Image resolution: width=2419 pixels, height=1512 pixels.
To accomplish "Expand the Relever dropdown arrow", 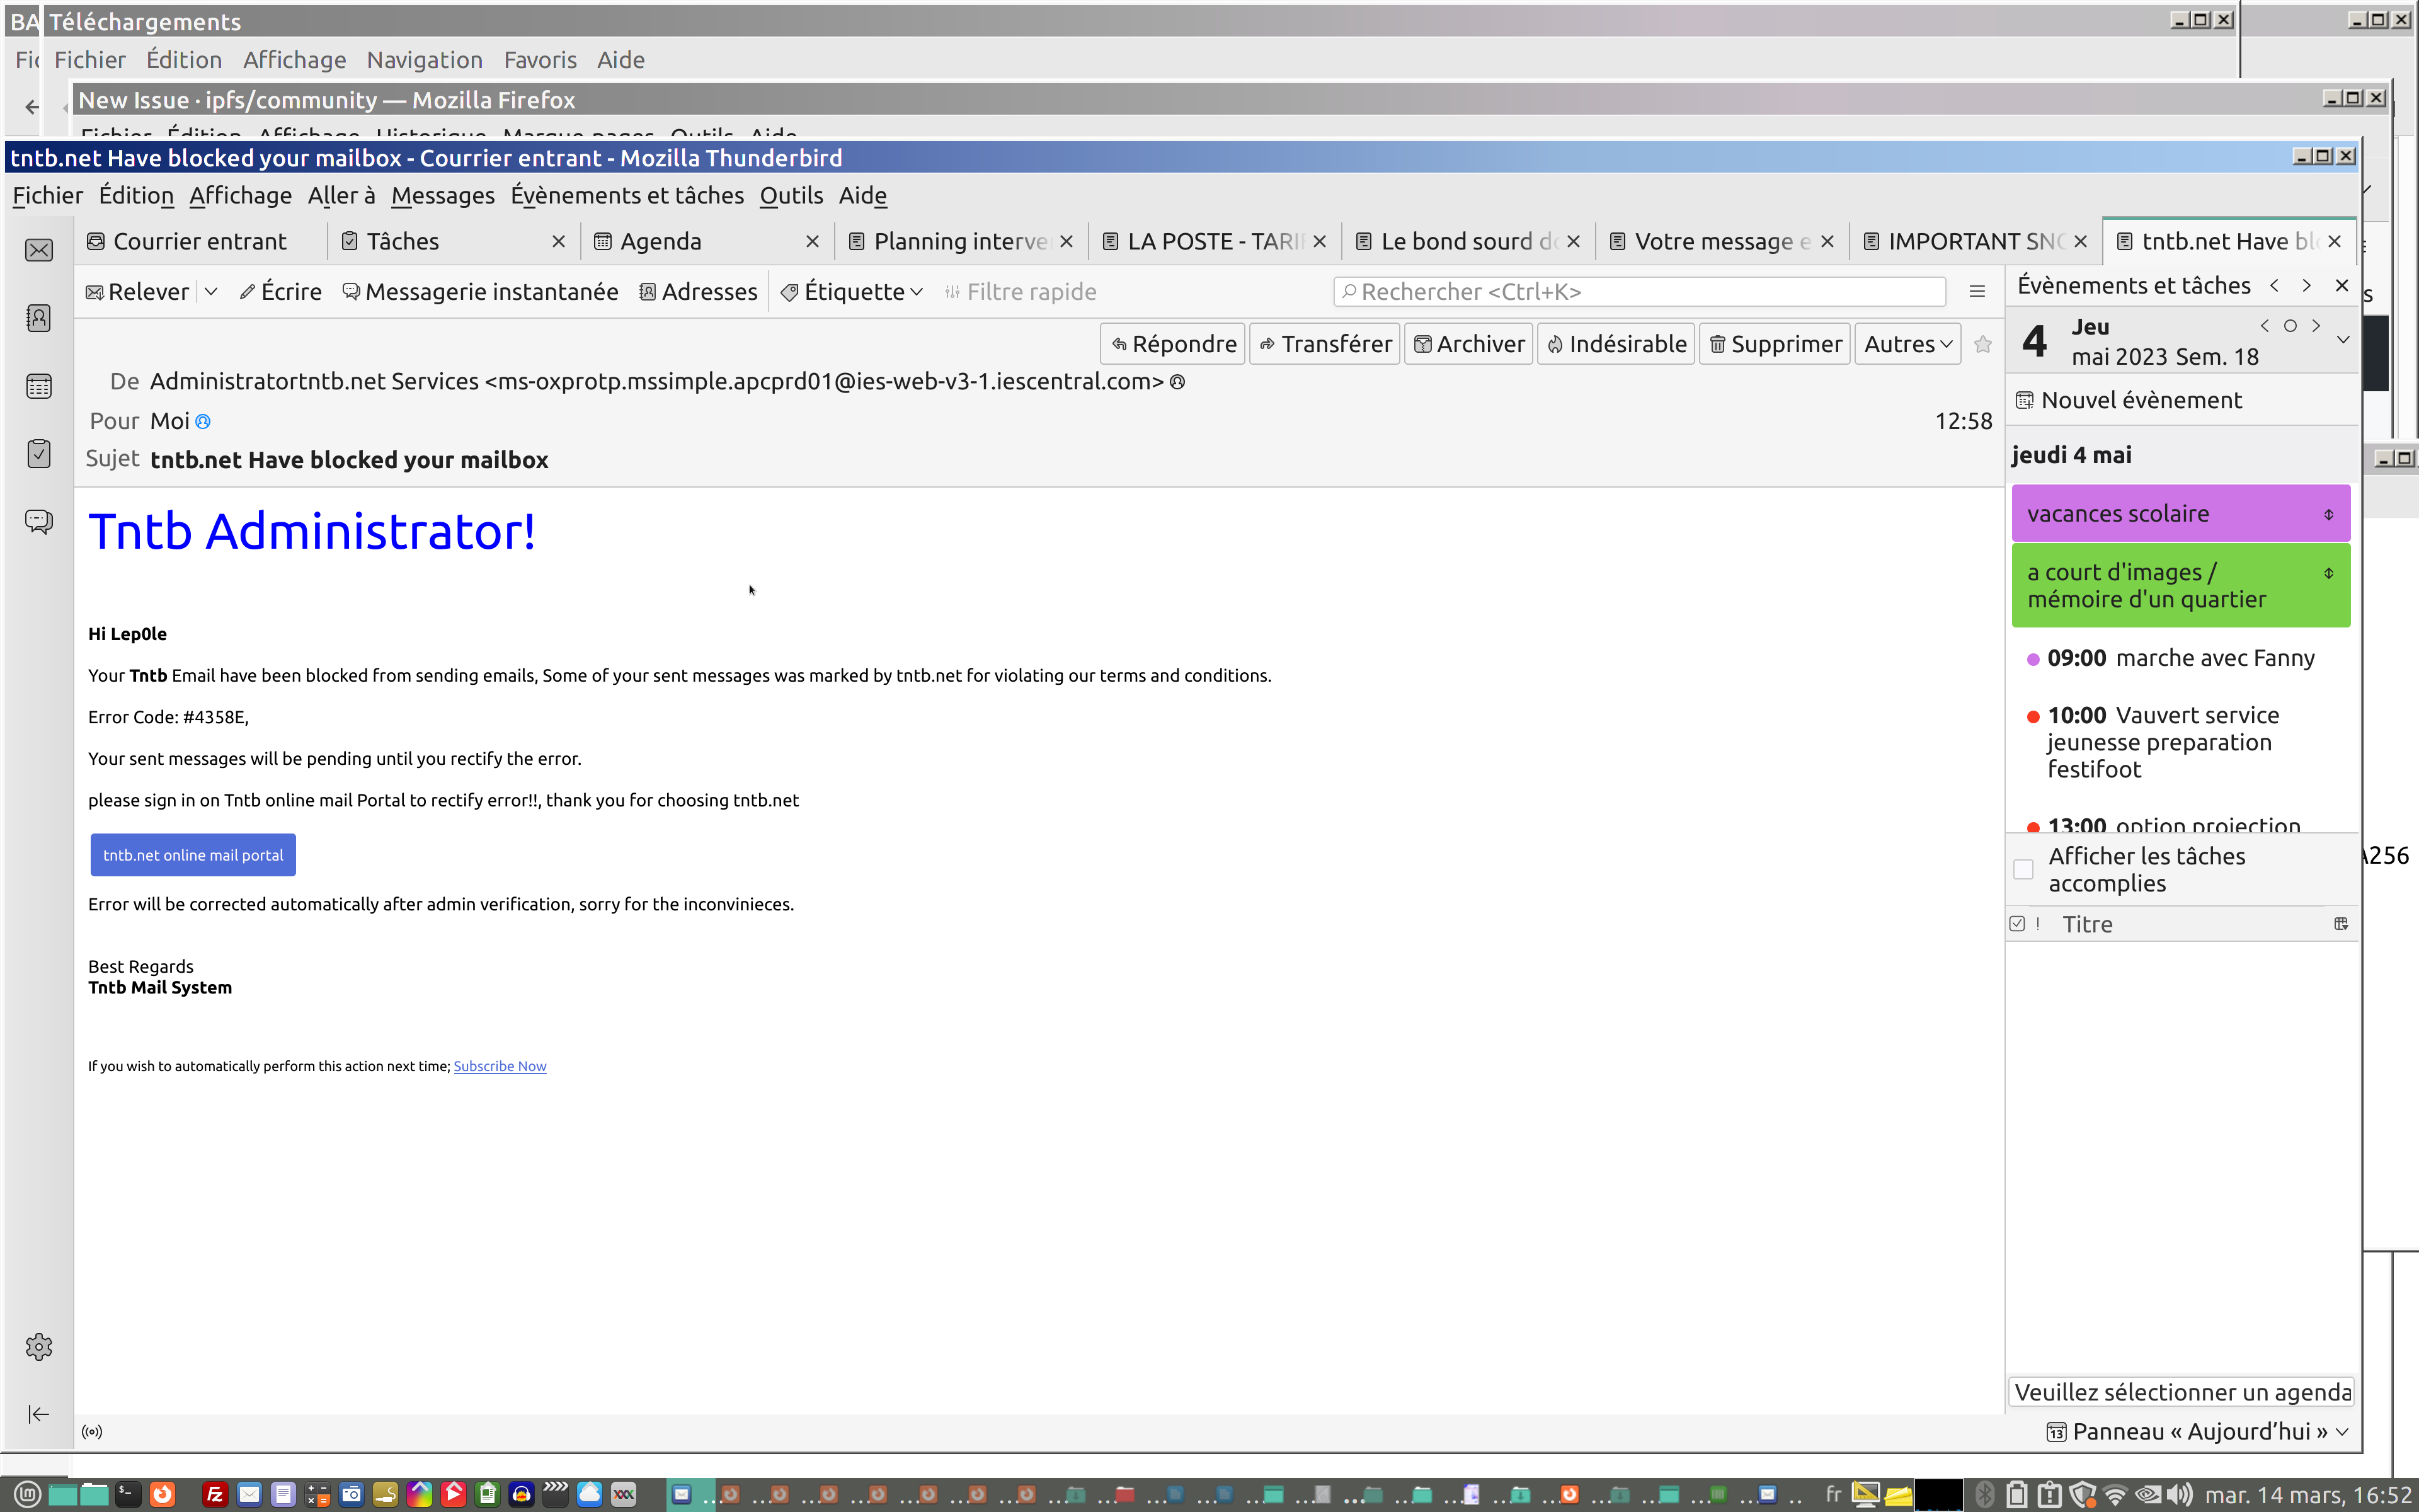I will (211, 292).
